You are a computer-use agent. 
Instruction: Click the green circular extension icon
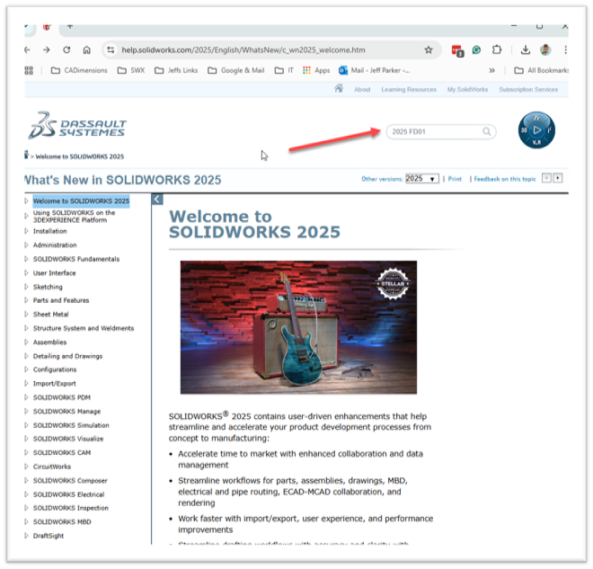[476, 50]
